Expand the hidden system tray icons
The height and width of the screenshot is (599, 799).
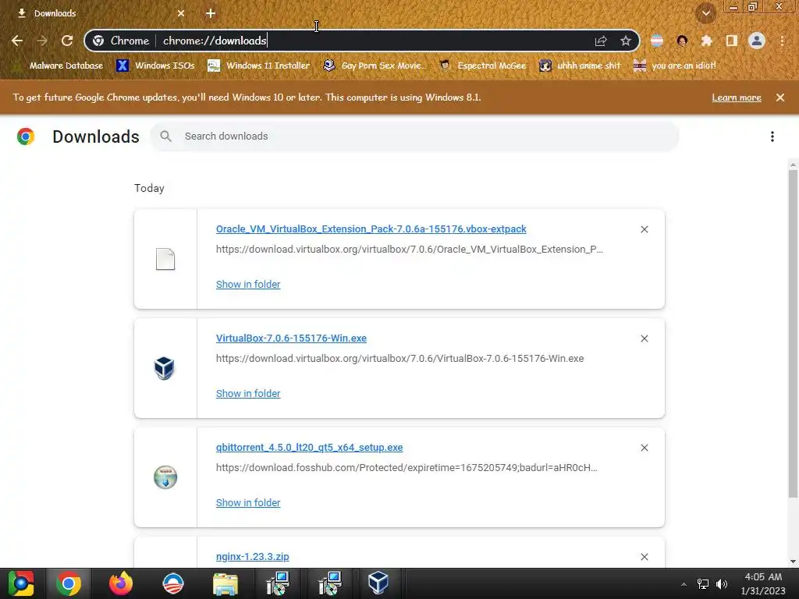(684, 584)
